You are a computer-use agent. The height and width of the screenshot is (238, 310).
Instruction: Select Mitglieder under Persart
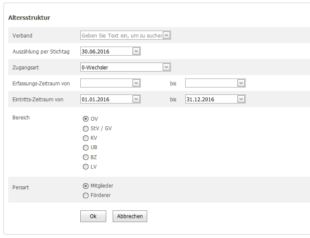tap(85, 186)
